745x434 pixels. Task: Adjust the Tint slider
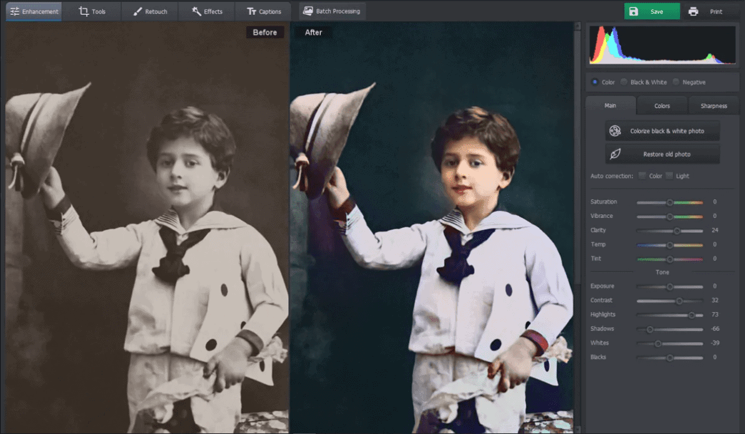point(670,260)
